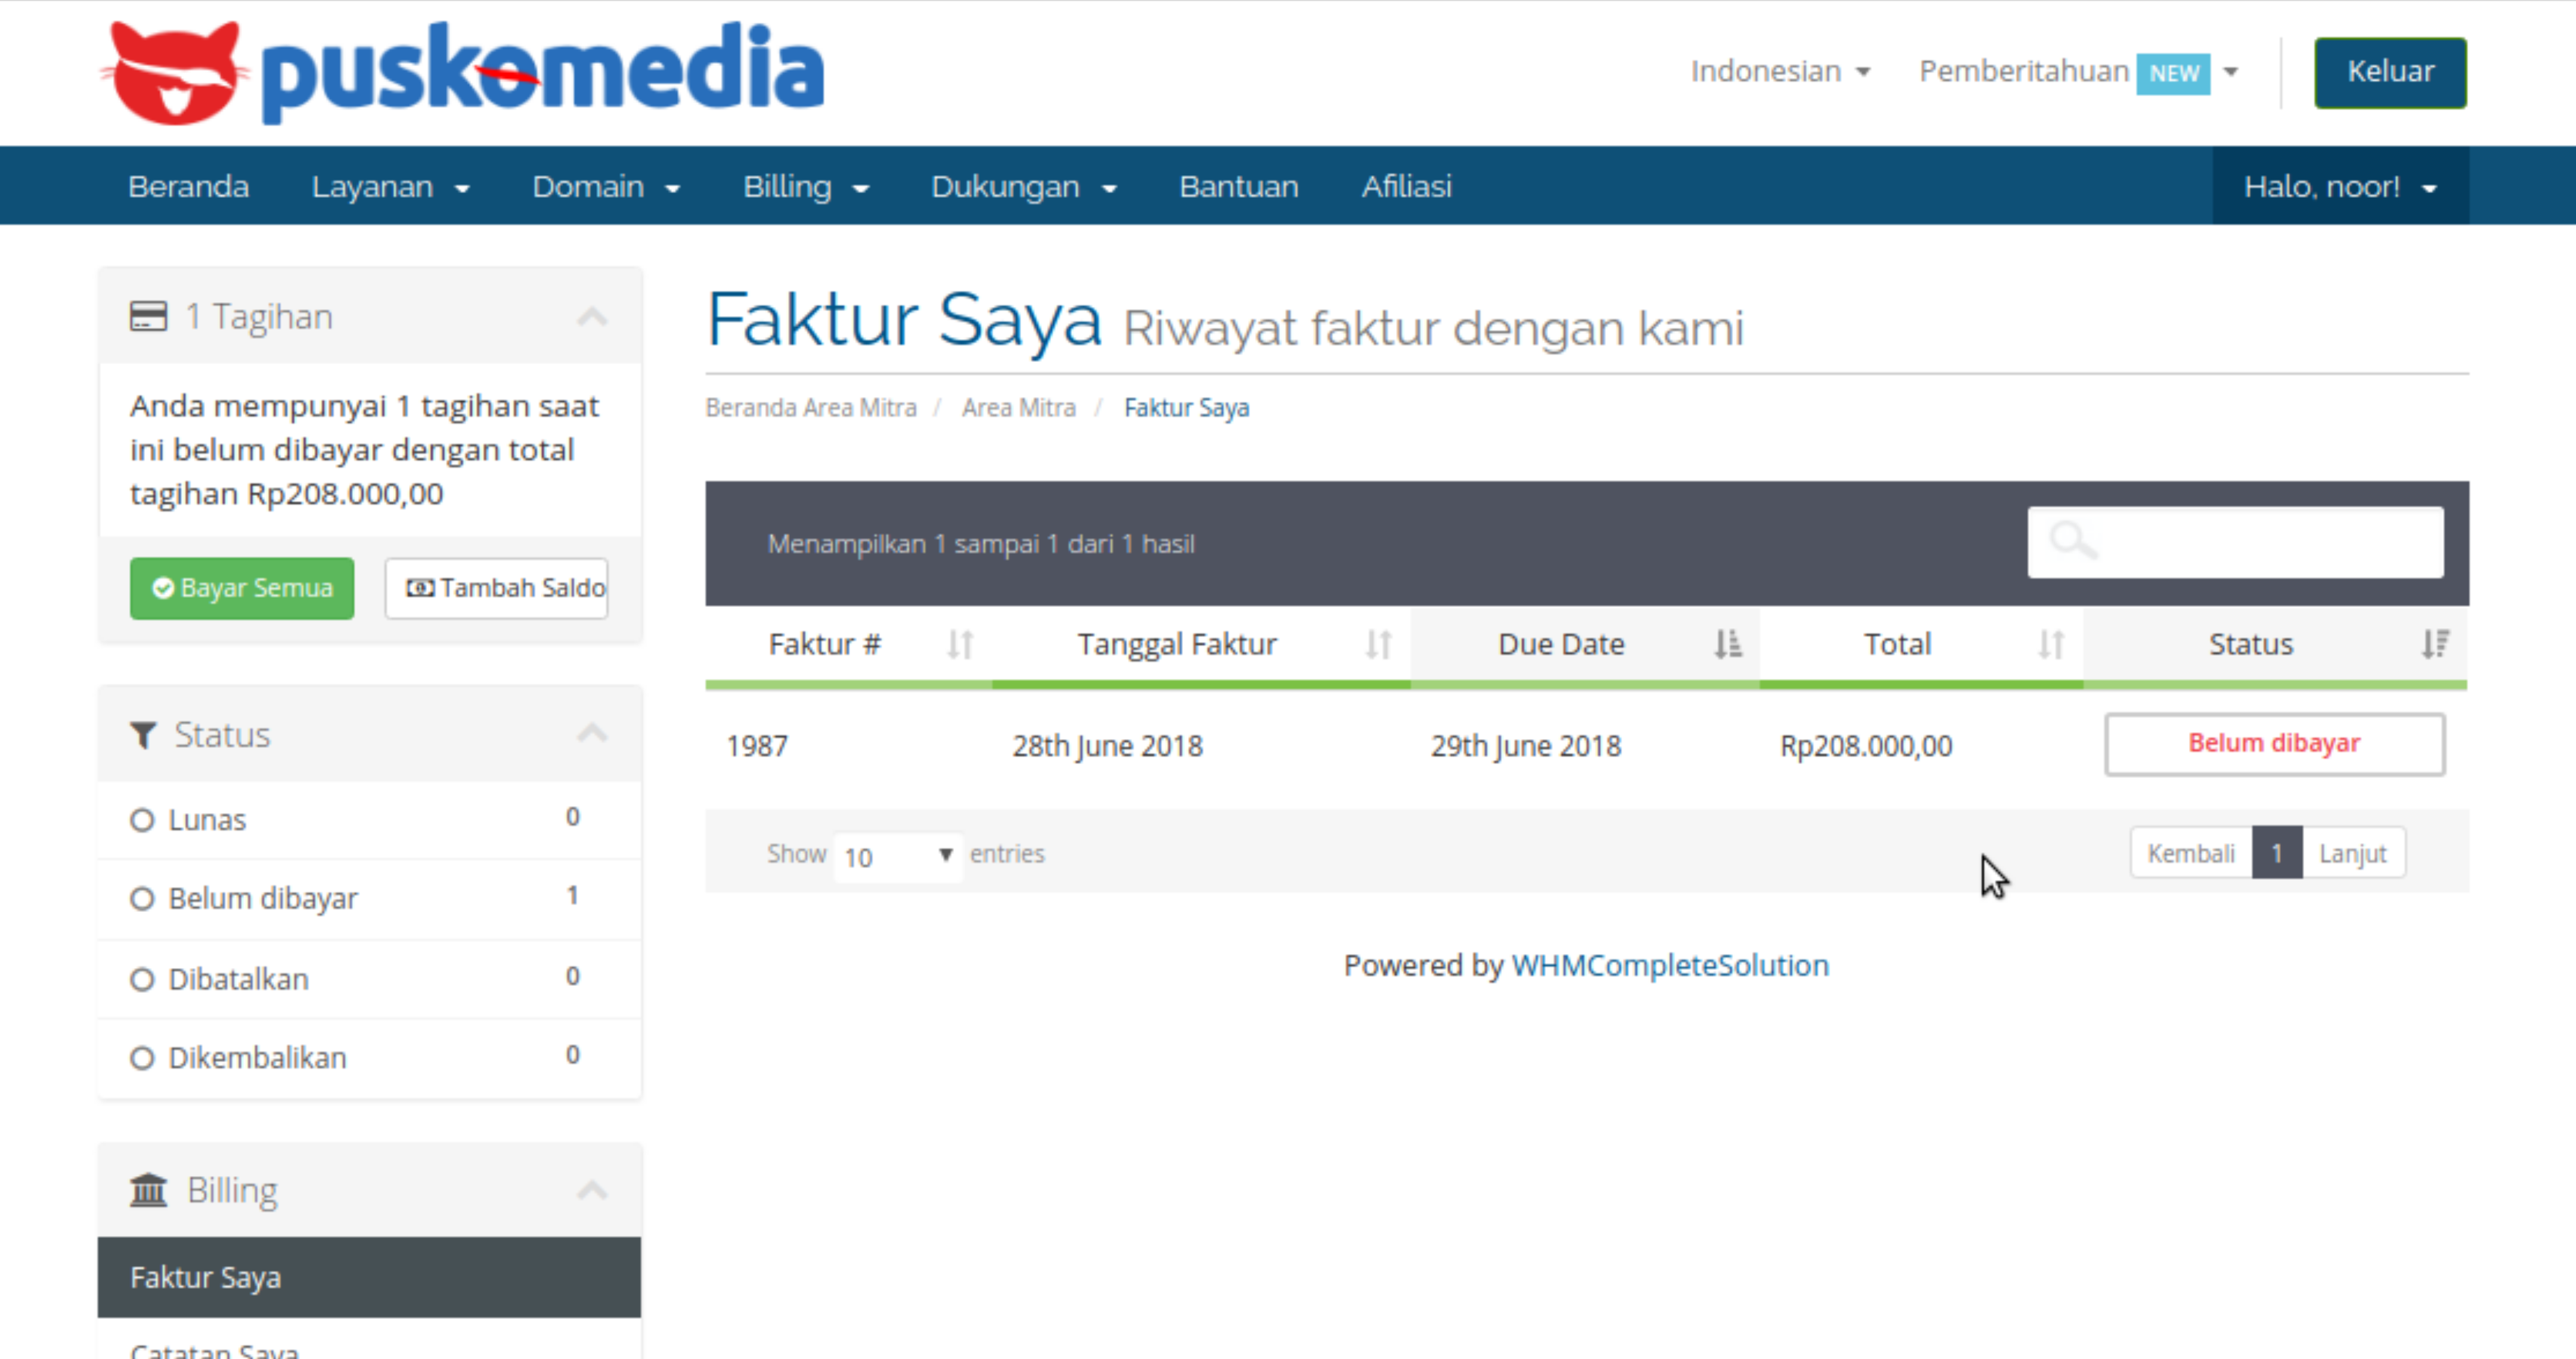The height and width of the screenshot is (1359, 2576).
Task: Click the bank building icon beside Billing
Action: [x=149, y=1190]
